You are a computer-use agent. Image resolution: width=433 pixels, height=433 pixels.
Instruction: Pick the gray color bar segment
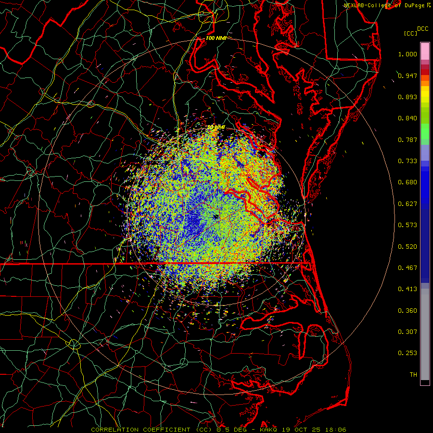425,334
